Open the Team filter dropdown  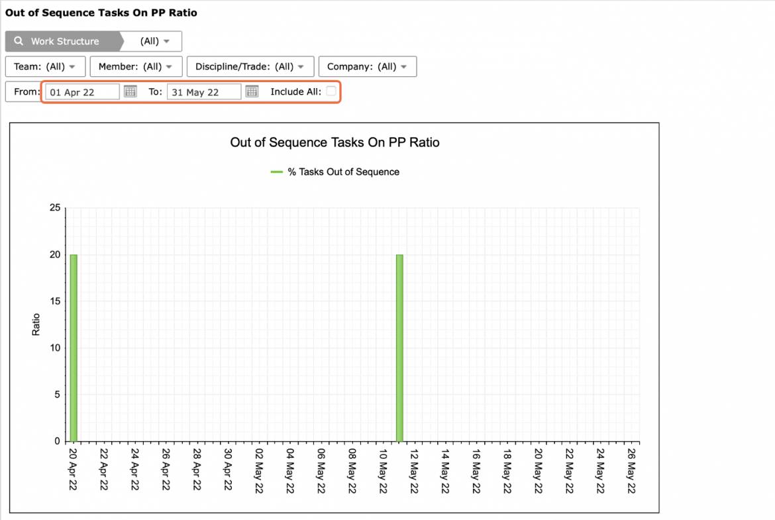coord(46,67)
